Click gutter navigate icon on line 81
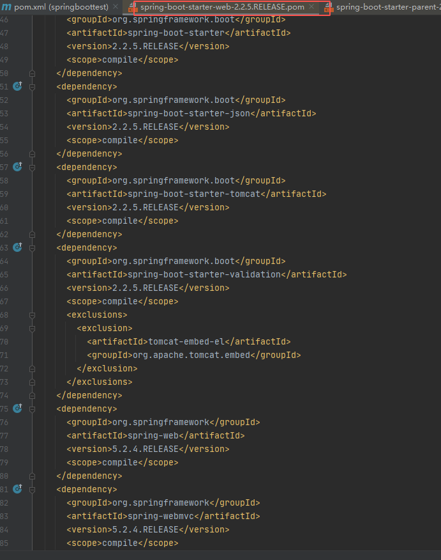Screen dimensions: 441x560 click(17, 489)
